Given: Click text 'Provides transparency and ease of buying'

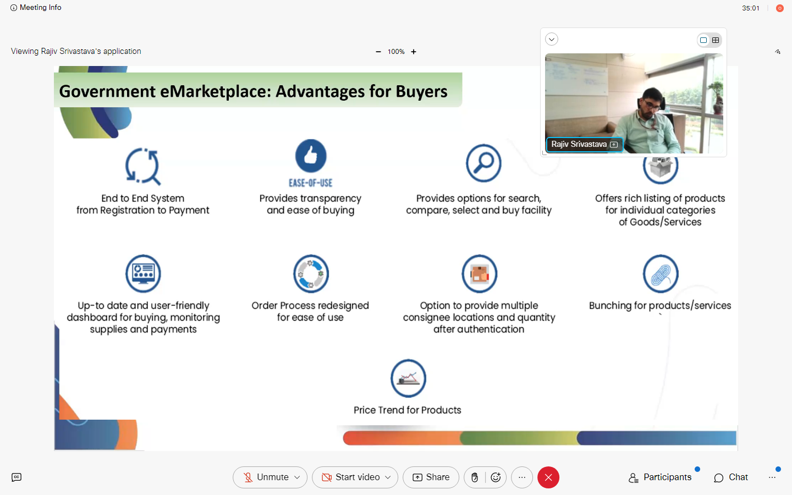Looking at the screenshot, I should coord(311,204).
